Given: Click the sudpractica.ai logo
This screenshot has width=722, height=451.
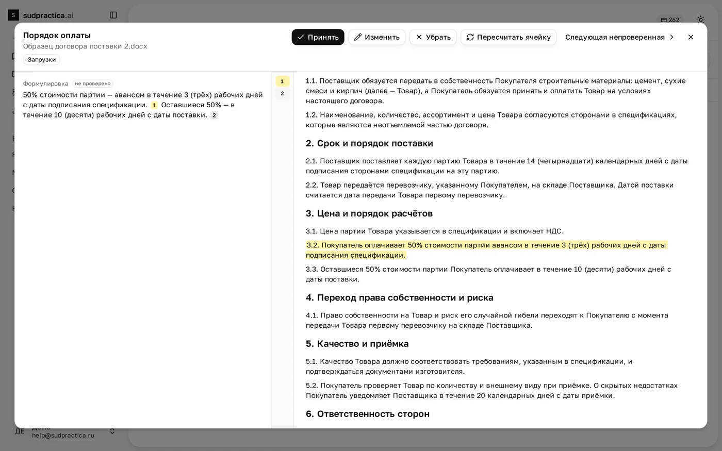Looking at the screenshot, I should [41, 15].
